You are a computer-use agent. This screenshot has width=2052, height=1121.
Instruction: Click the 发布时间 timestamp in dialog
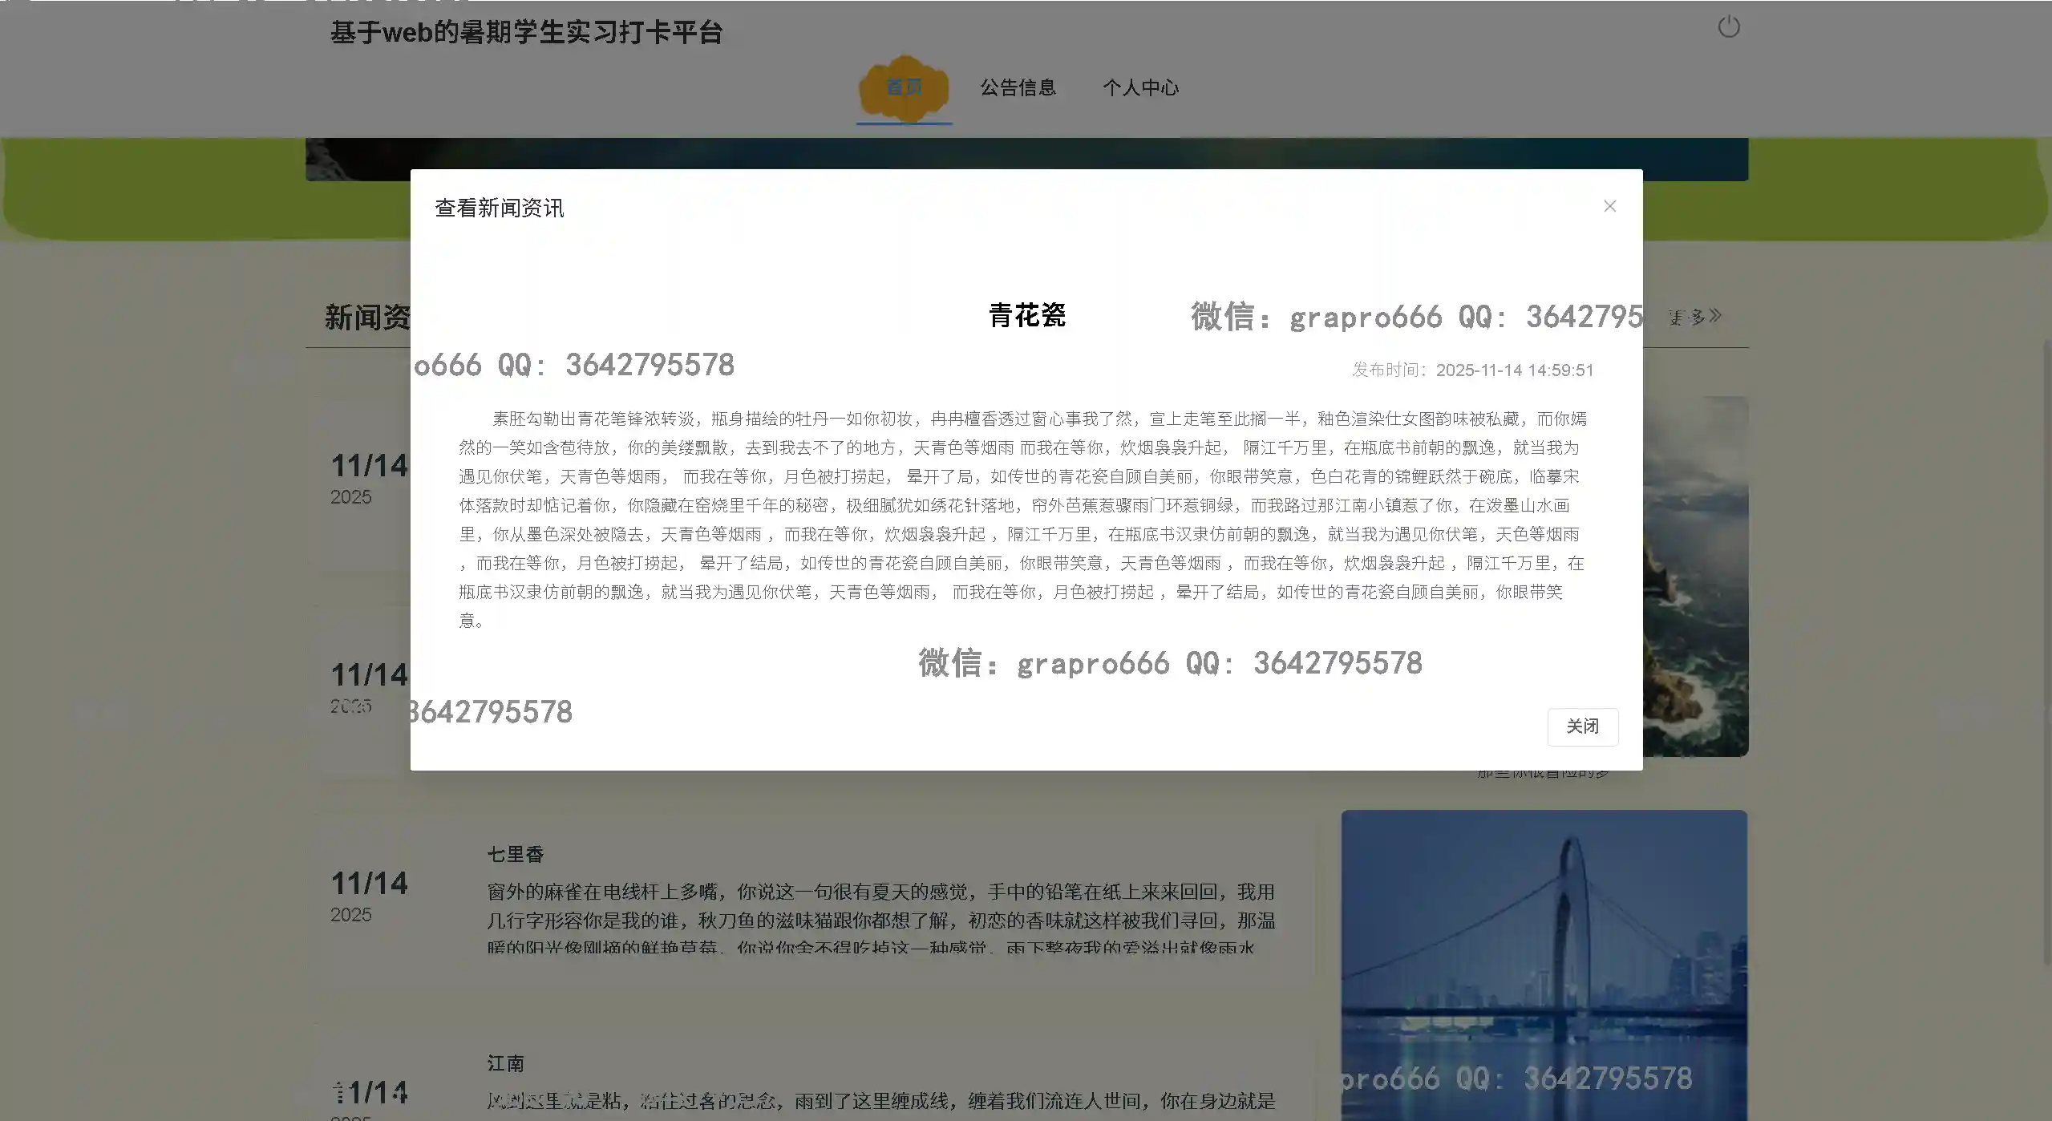(1472, 370)
